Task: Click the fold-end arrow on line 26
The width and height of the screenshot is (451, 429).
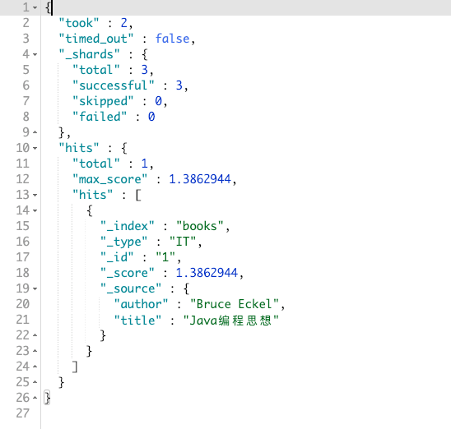Action: pyautogui.click(x=35, y=398)
